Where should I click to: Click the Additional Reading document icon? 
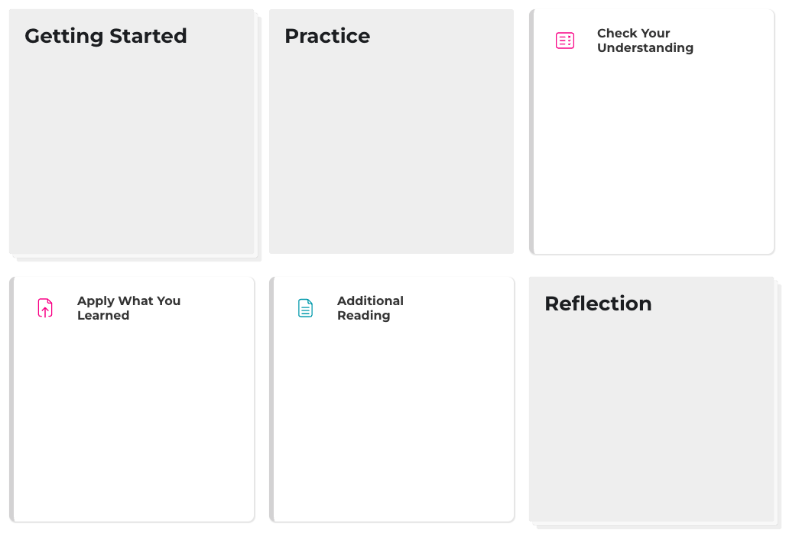305,308
